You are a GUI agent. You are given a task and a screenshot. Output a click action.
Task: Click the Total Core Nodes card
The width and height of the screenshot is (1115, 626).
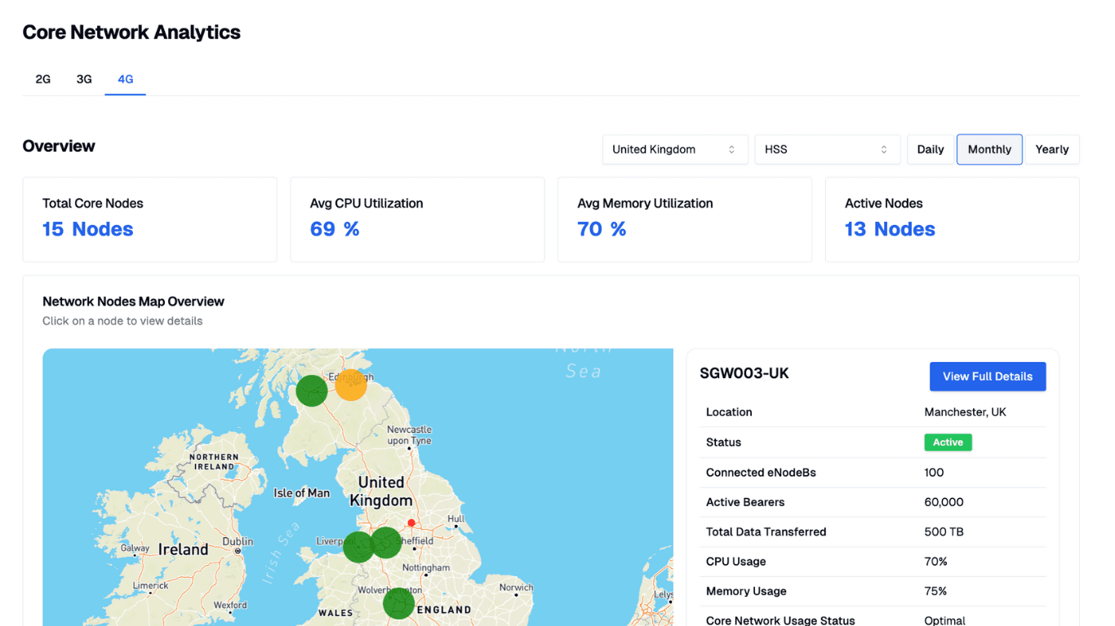[x=149, y=219]
